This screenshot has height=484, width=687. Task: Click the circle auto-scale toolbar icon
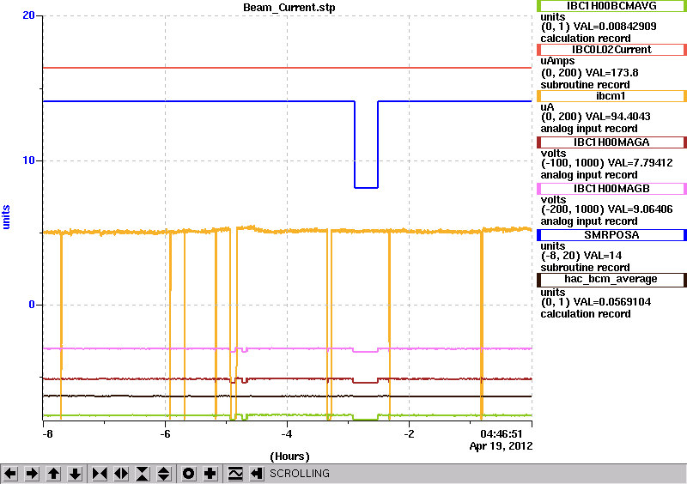189,474
